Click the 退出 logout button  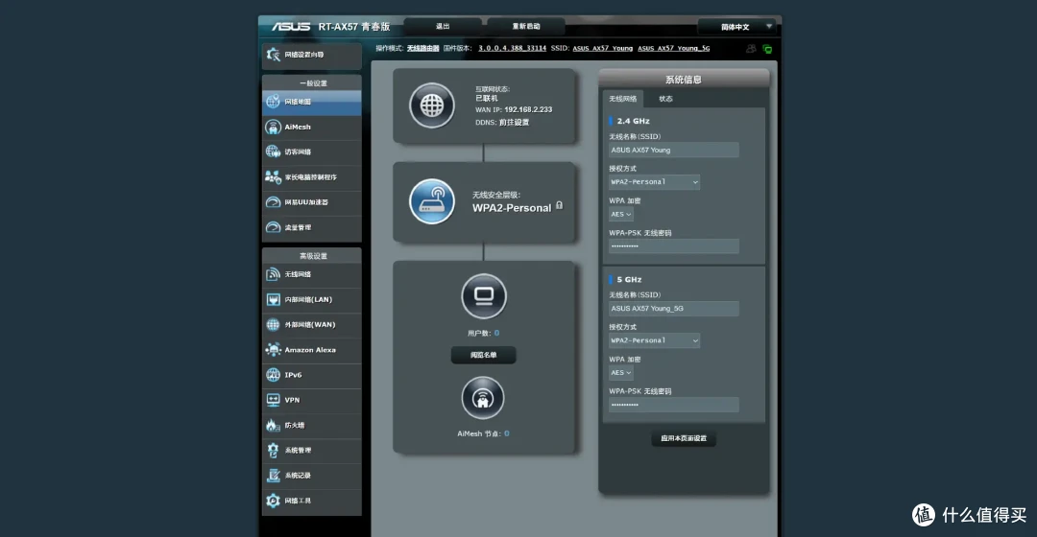pos(443,27)
